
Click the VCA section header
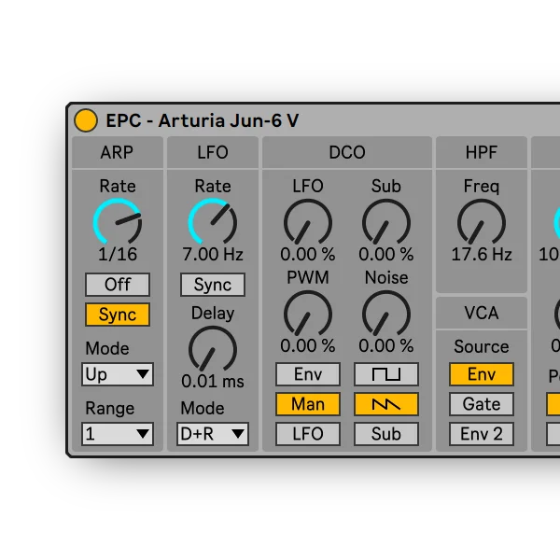(482, 313)
